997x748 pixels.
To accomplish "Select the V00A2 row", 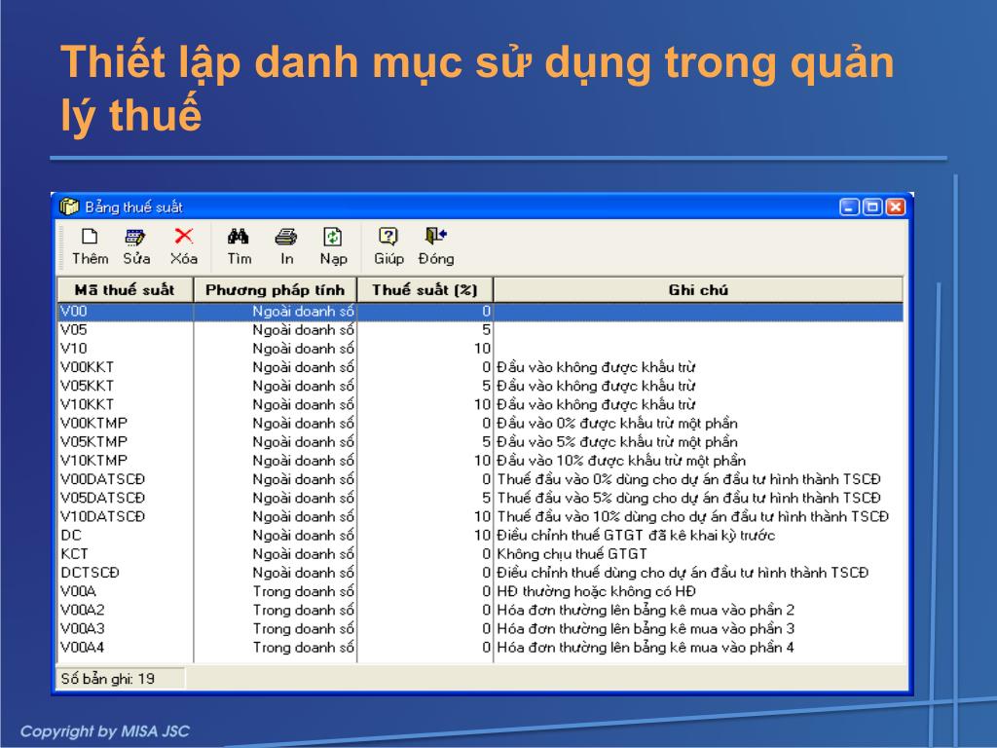I will (480, 610).
